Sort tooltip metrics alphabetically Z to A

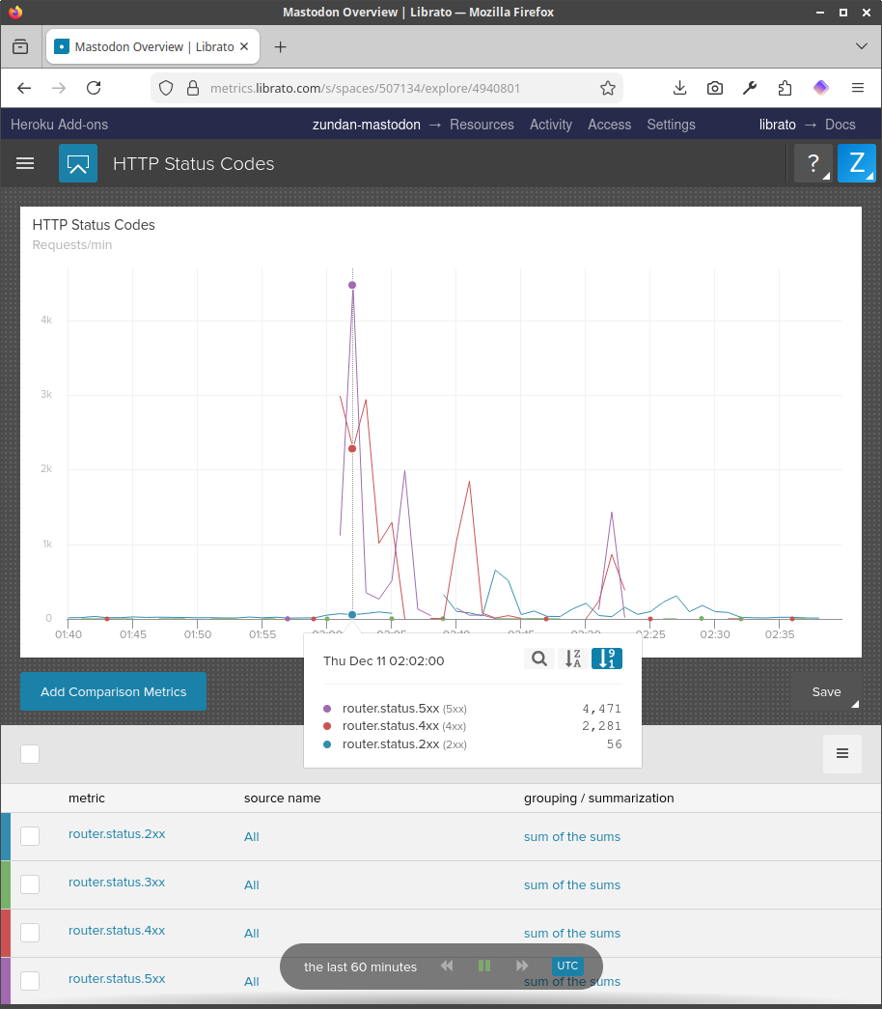pos(572,659)
